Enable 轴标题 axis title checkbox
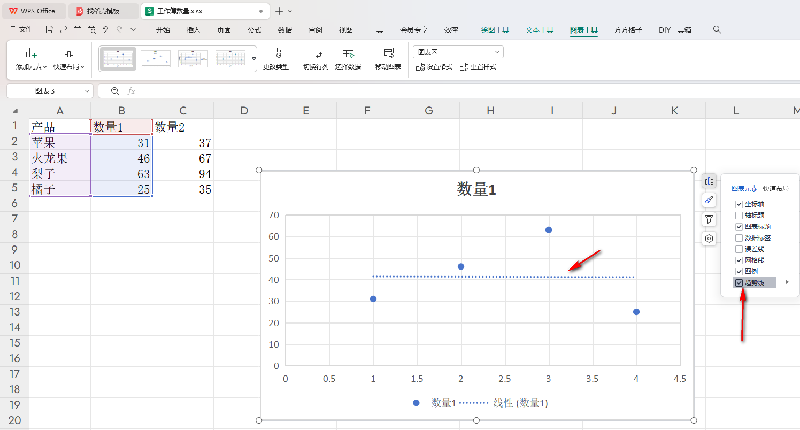This screenshot has height=430, width=800. [x=739, y=216]
